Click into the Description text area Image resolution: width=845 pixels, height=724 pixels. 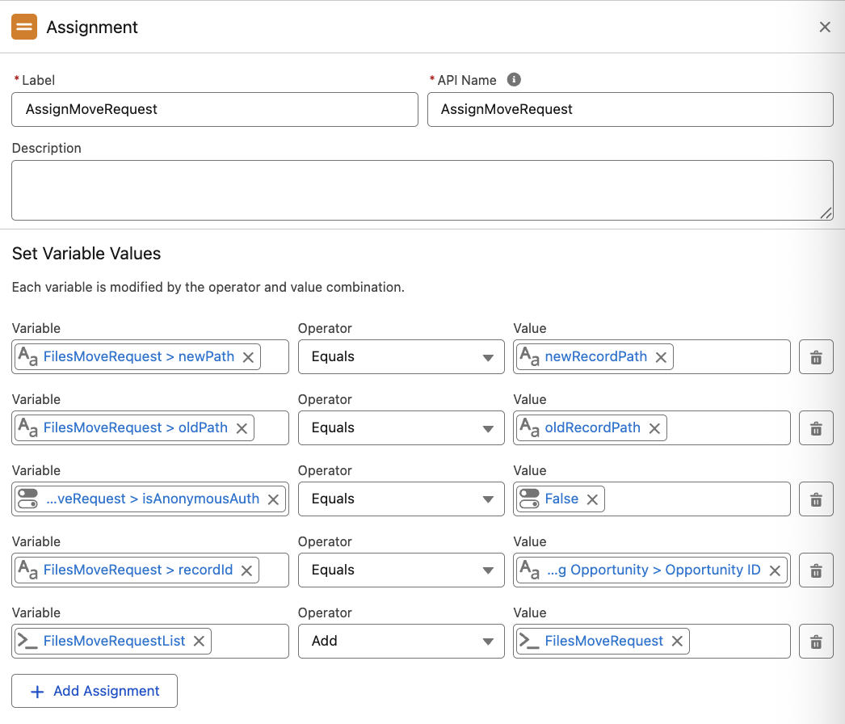pyautogui.click(x=422, y=190)
